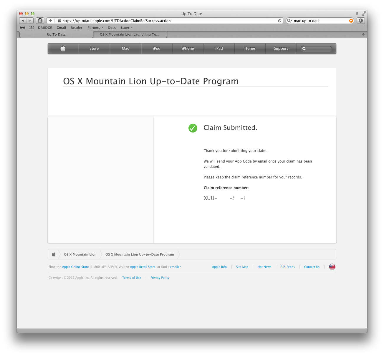Open the iPhone section in navigation bar
The image size is (384, 356).
tap(188, 49)
